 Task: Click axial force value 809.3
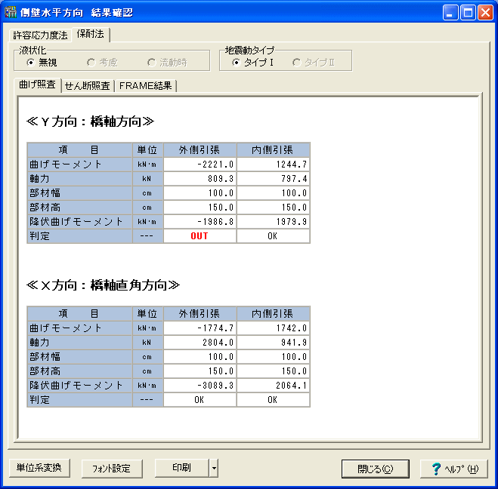[200, 179]
